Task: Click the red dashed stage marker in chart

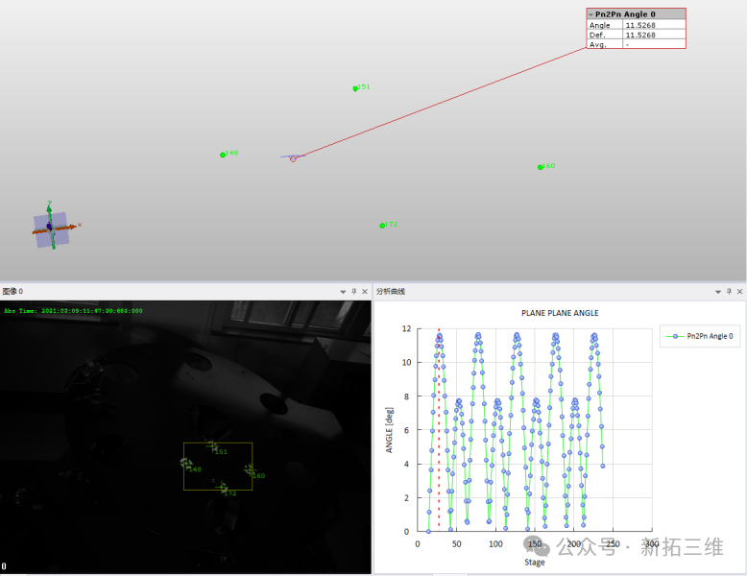Action: click(439, 429)
